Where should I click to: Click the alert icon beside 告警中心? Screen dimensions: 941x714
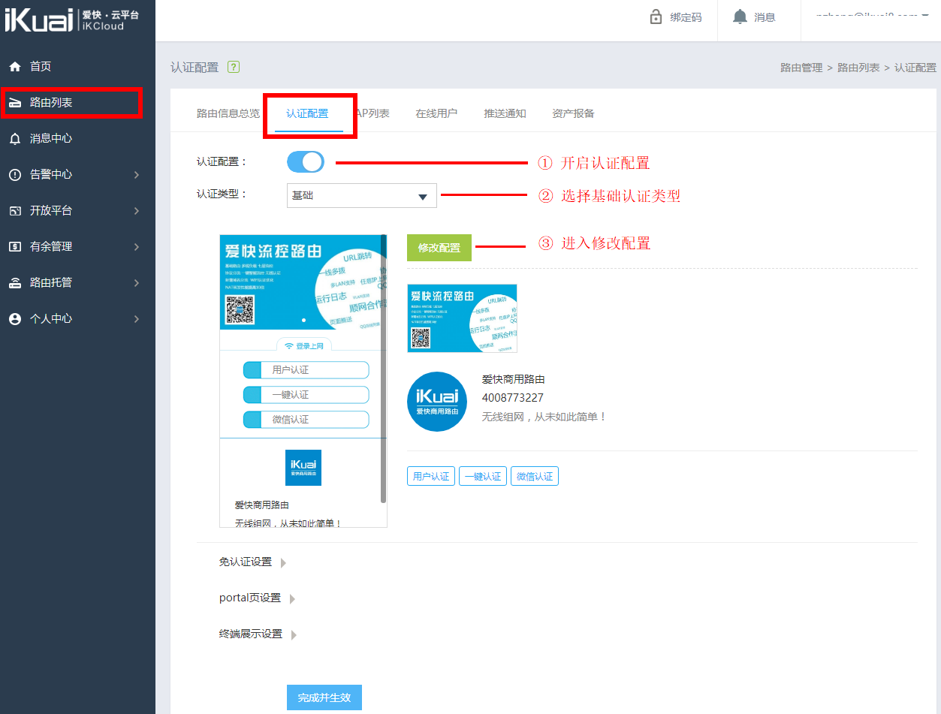pyautogui.click(x=15, y=175)
